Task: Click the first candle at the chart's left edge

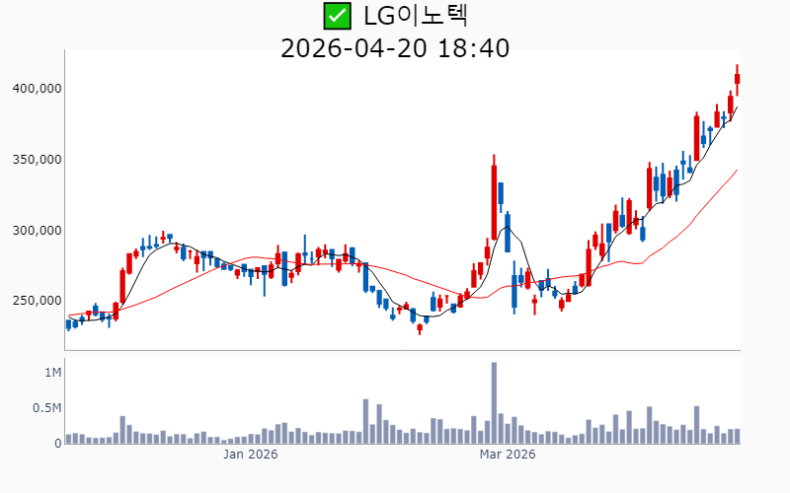Action: click(68, 324)
